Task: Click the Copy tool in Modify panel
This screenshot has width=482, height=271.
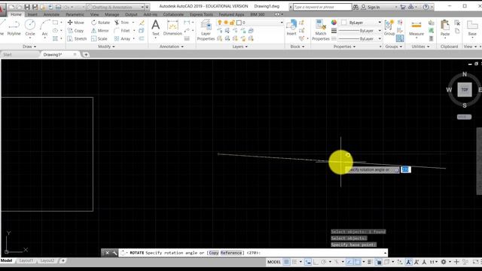Action: click(75, 31)
